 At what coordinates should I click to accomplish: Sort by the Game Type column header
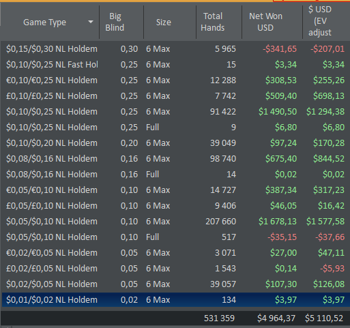point(45,23)
